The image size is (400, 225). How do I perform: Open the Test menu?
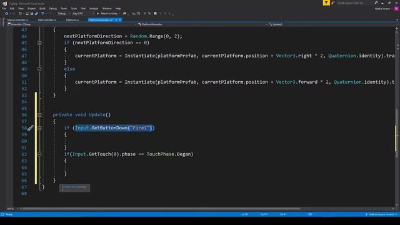83,9
